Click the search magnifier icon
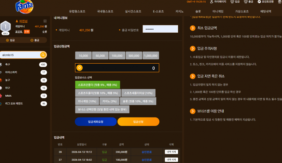The width and height of the screenshot is (282, 163). click(43, 55)
